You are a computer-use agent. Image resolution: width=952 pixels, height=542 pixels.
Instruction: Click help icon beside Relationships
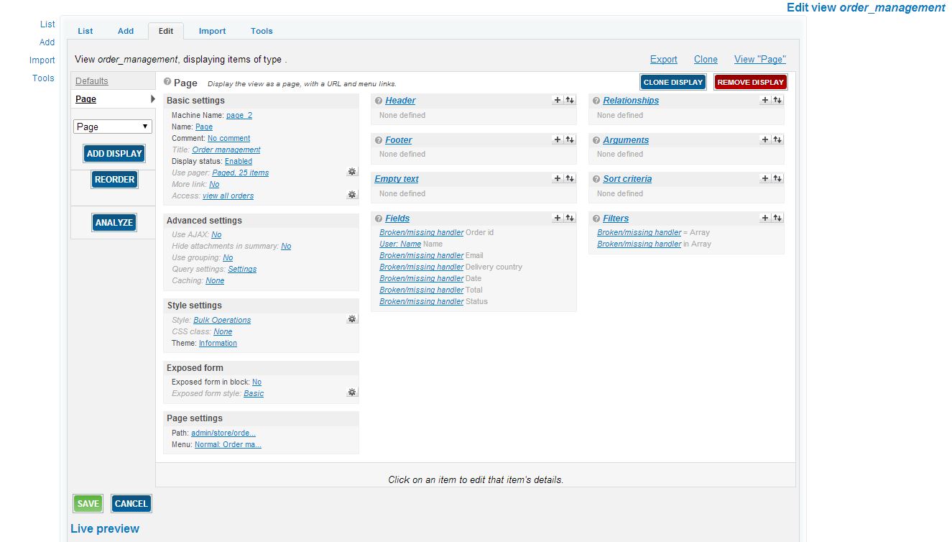[596, 101]
